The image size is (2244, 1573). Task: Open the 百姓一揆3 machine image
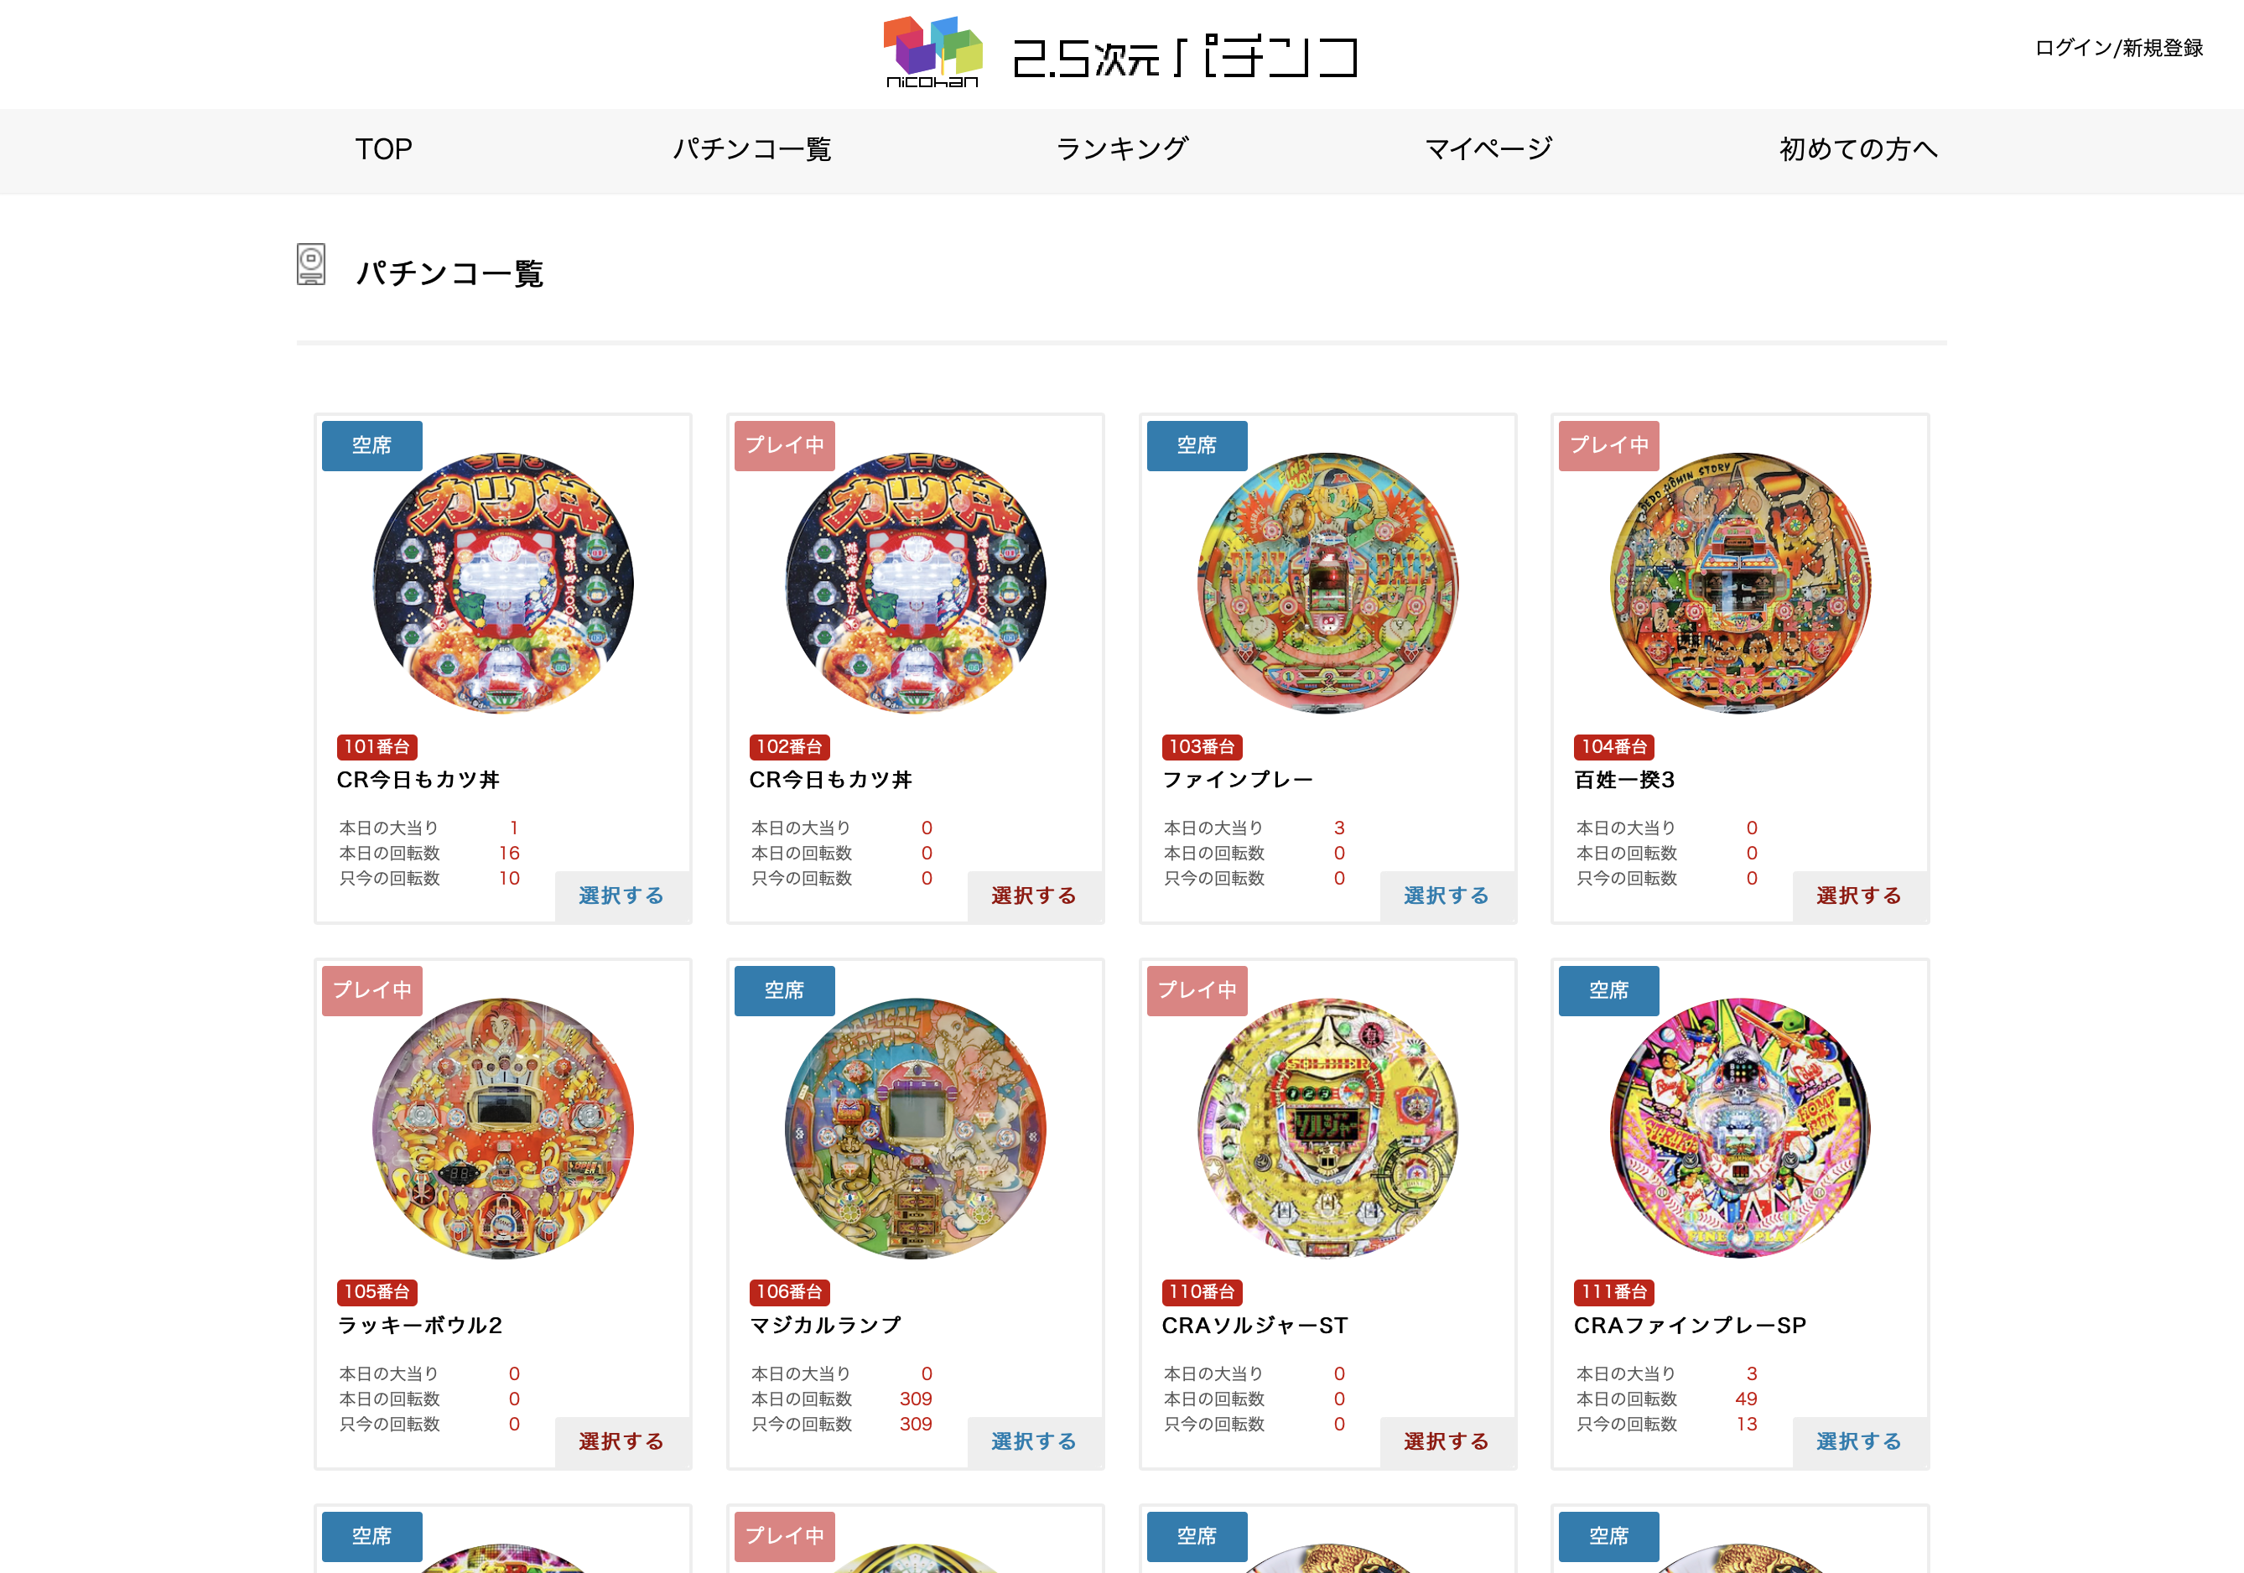pos(1741,584)
